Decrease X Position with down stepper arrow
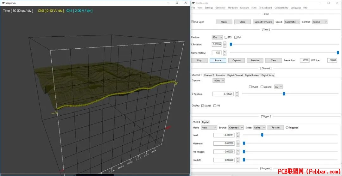 coord(225,46)
